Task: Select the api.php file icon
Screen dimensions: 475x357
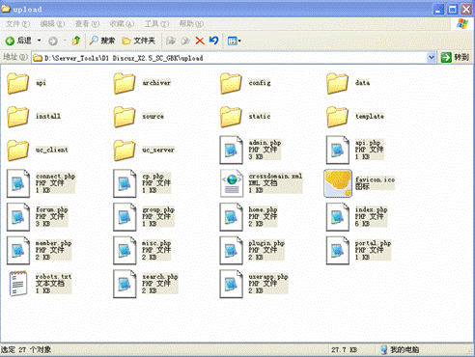Action: click(x=338, y=150)
